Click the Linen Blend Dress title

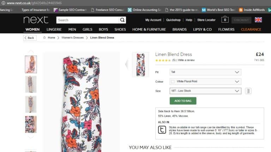[174, 54]
